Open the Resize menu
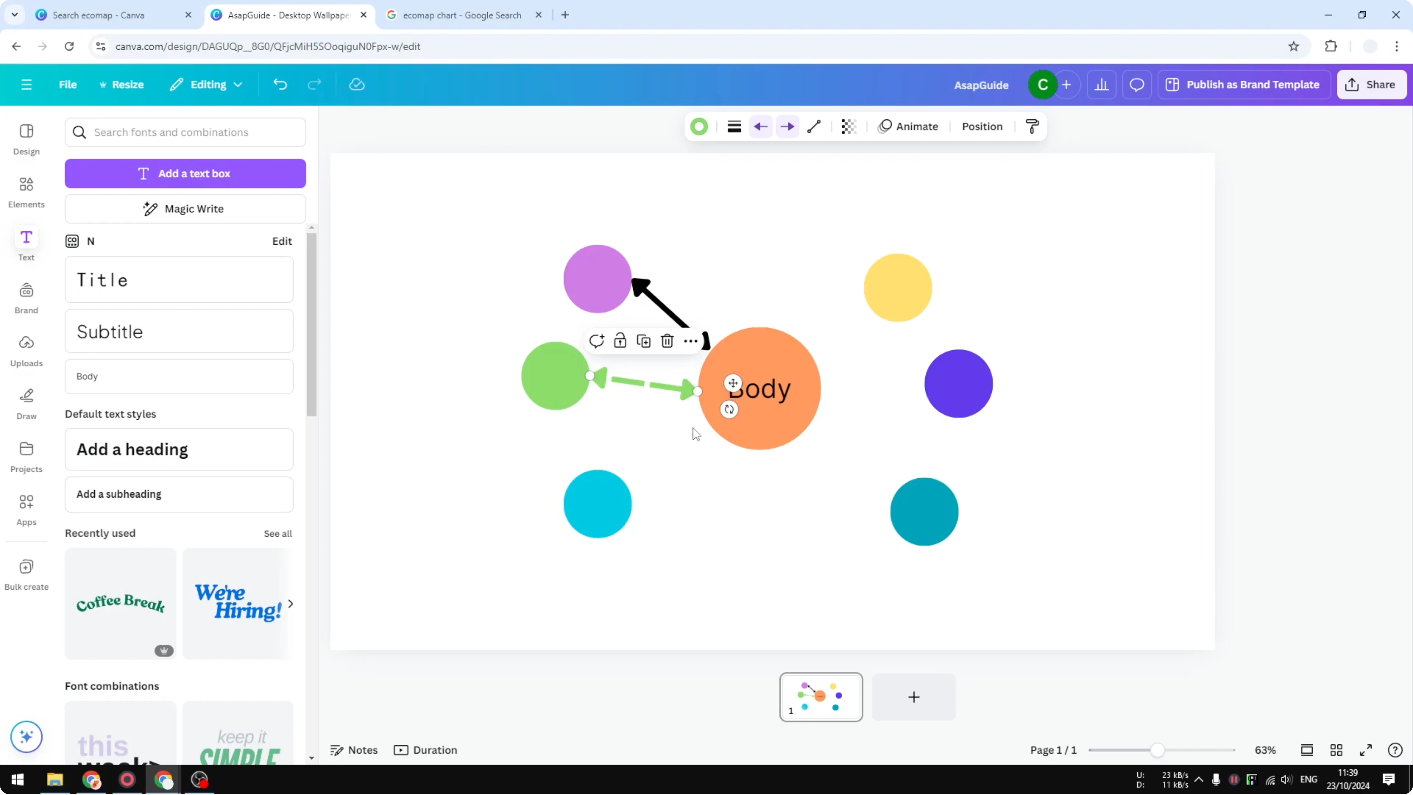This screenshot has height=795, width=1413. pos(122,84)
